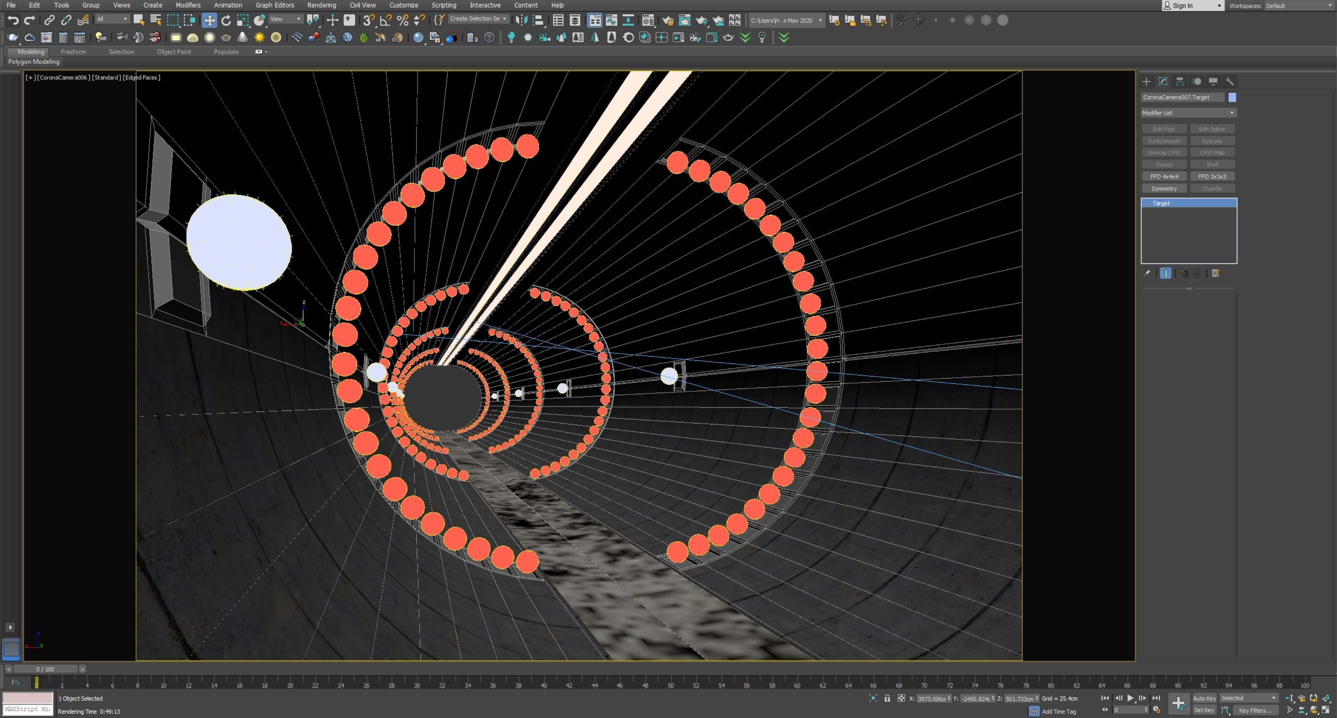Click the Mirror tool icon

[521, 20]
